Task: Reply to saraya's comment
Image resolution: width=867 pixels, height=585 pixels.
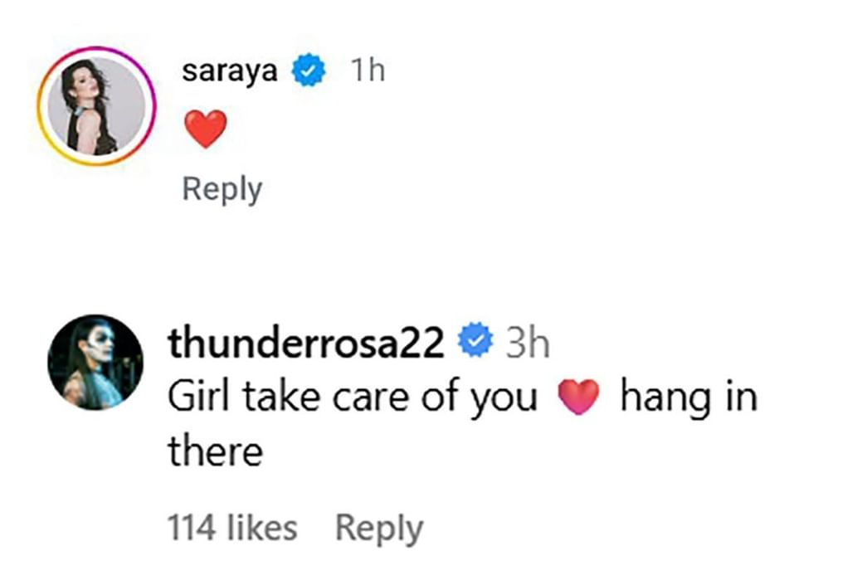Action: coord(220,189)
